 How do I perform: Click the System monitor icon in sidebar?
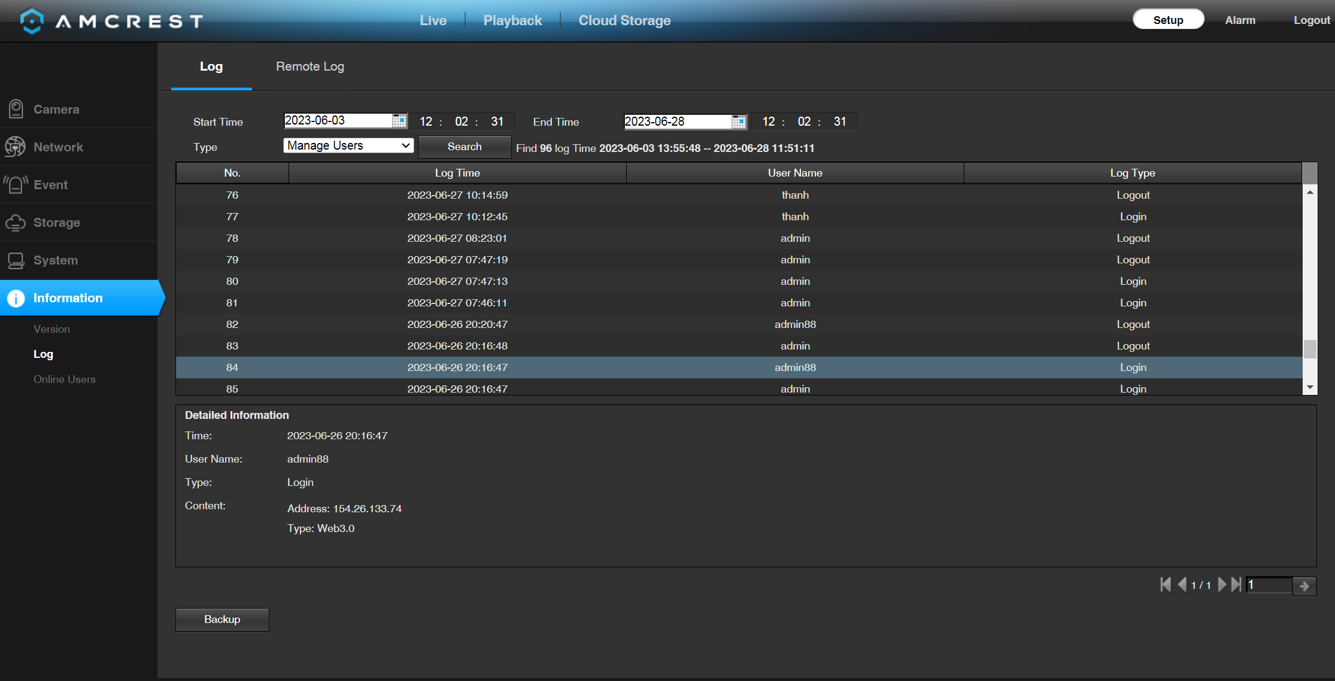[16, 260]
